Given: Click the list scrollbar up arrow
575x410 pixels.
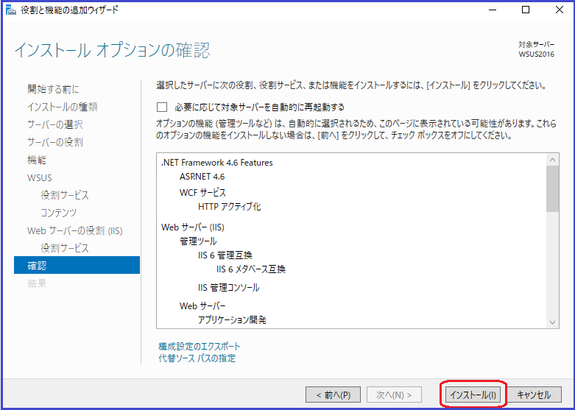Looking at the screenshot, I should click(x=552, y=160).
